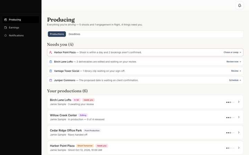Open Willow Creek Center production title
The height and width of the screenshot is (155, 249).
[x=63, y=115]
